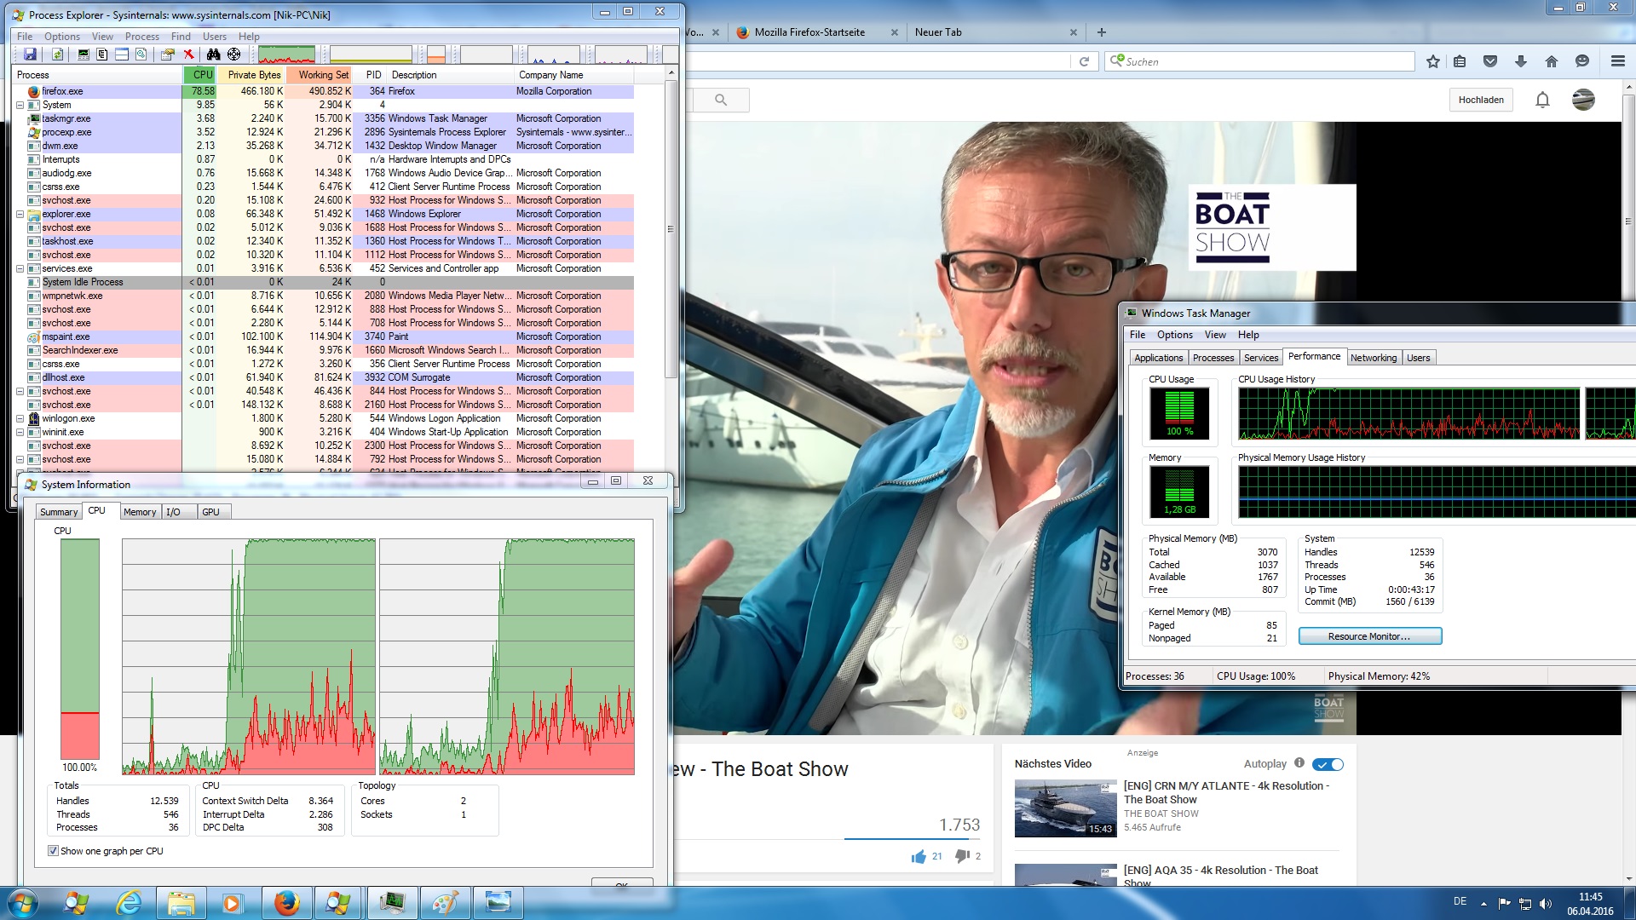1636x920 pixels.
Task: Collapse the explorer.exe tree node
Action: 20,214
